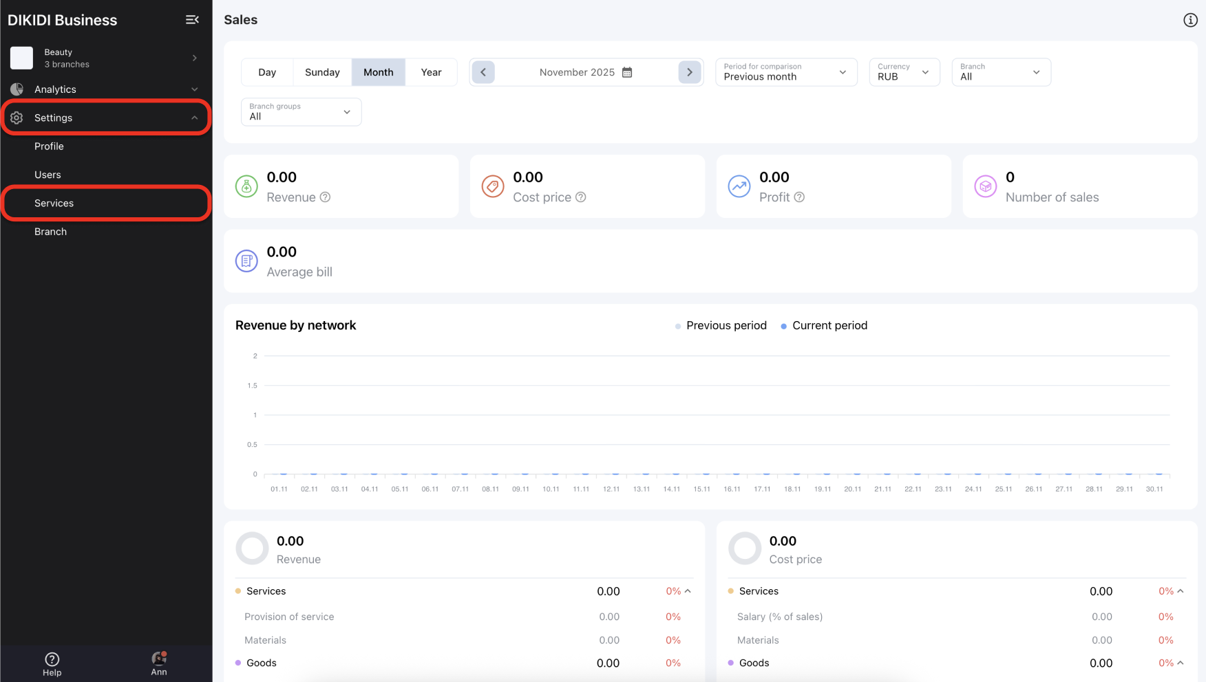Click the Profit help question mark icon
Screen dimensions: 1206x682
pyautogui.click(x=799, y=197)
